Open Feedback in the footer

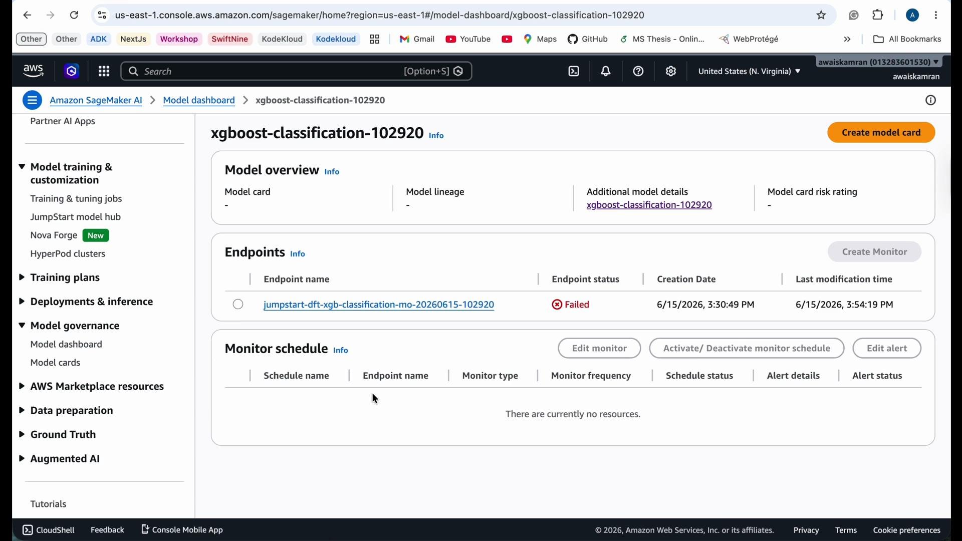click(x=107, y=530)
